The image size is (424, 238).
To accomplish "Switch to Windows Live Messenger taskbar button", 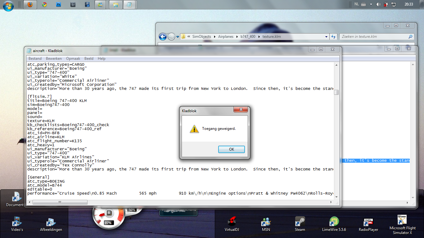I will [x=100, y=5].
